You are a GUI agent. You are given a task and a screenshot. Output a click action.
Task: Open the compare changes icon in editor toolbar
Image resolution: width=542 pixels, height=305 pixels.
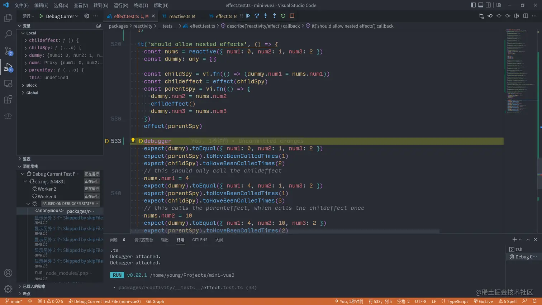[x=481, y=16]
